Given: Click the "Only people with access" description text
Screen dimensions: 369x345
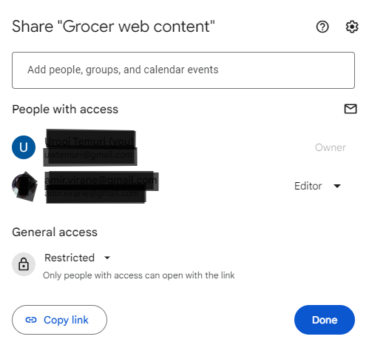Looking at the screenshot, I should [139, 275].
